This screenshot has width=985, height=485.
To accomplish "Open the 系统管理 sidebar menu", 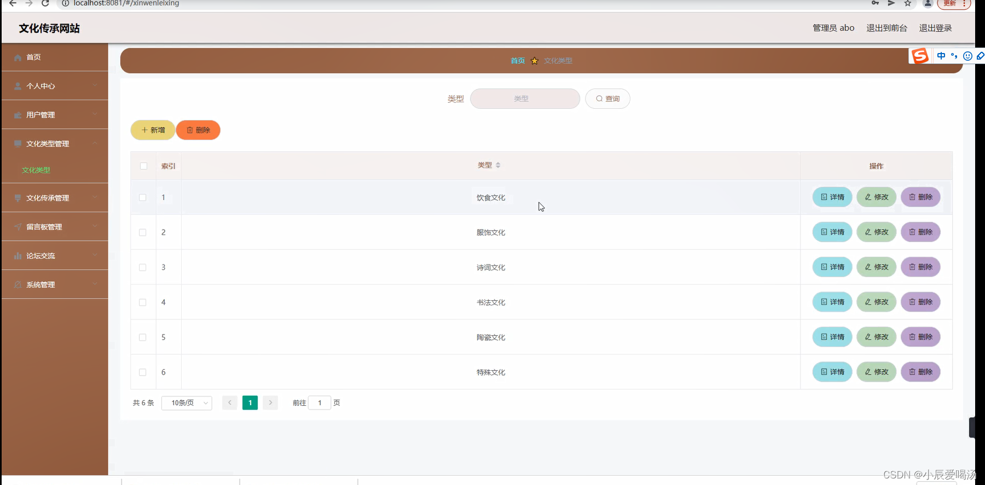I will pyautogui.click(x=55, y=284).
